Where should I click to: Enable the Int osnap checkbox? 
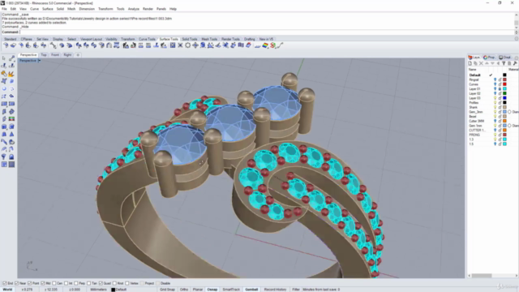click(x=66, y=283)
